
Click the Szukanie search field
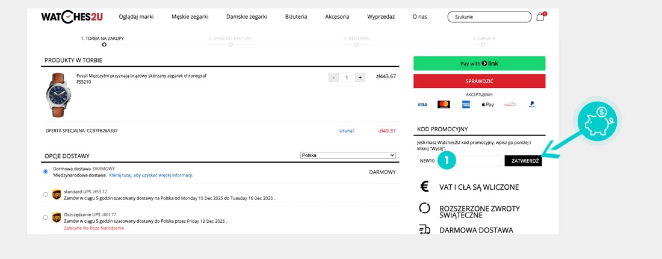click(487, 17)
